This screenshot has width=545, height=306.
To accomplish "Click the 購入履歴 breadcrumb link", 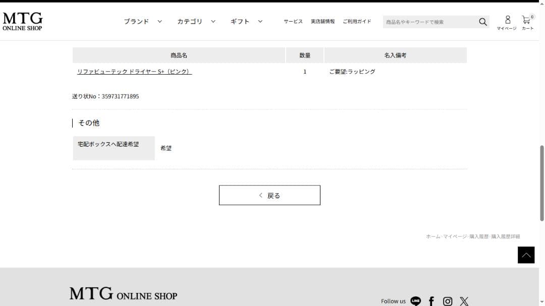I will coord(478,236).
